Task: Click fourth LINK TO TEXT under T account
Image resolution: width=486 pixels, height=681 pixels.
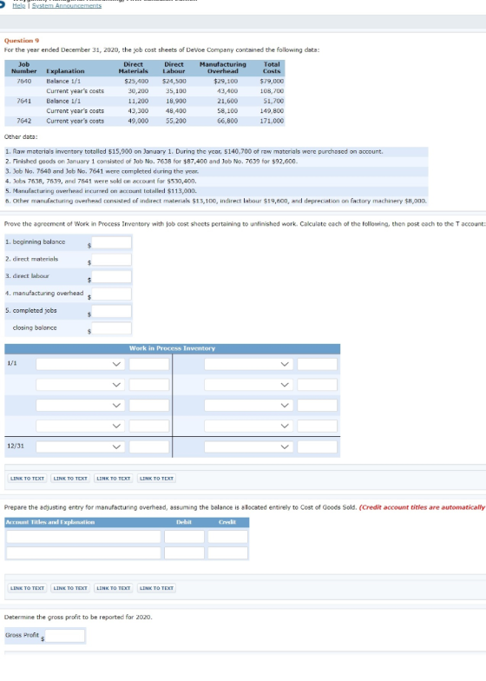Action: (156, 478)
